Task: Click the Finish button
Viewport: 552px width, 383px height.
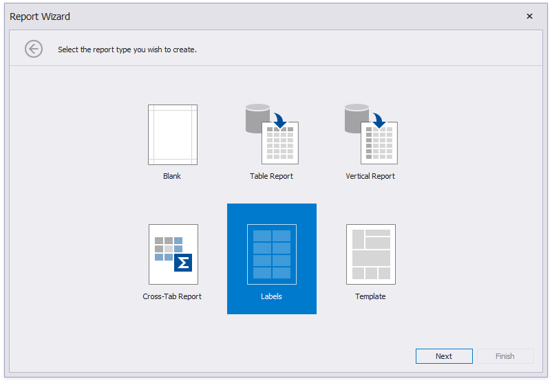Action: [505, 356]
